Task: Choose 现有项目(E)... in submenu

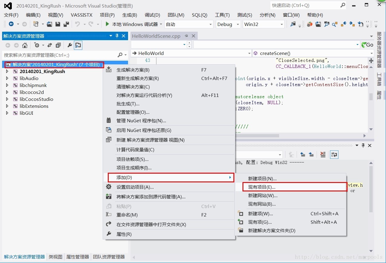Action: click(x=295, y=187)
